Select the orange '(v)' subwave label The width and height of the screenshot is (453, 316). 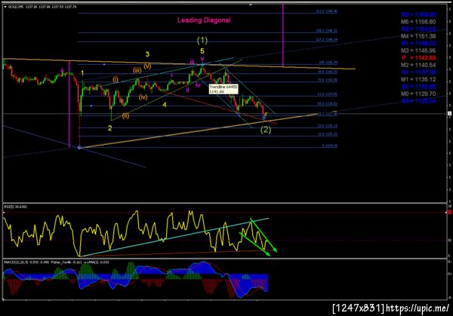coord(147,66)
